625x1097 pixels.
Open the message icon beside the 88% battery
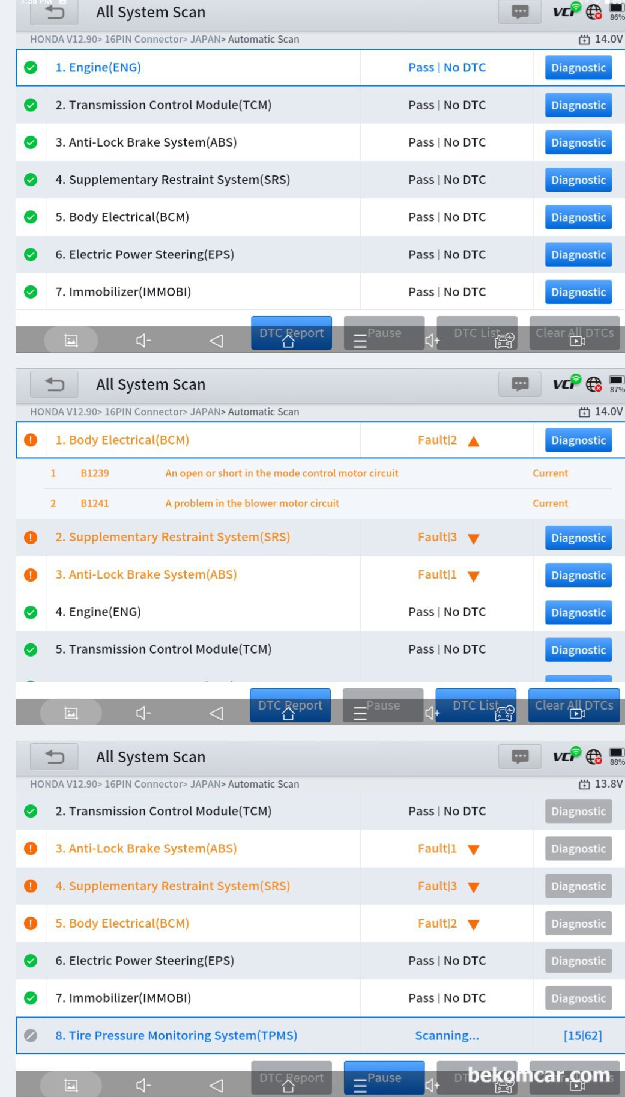(x=520, y=756)
